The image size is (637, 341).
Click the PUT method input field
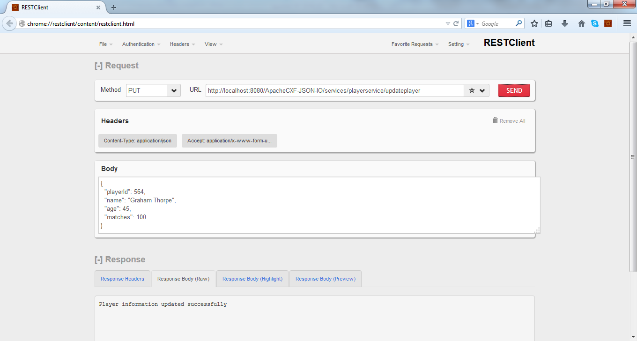coord(147,90)
